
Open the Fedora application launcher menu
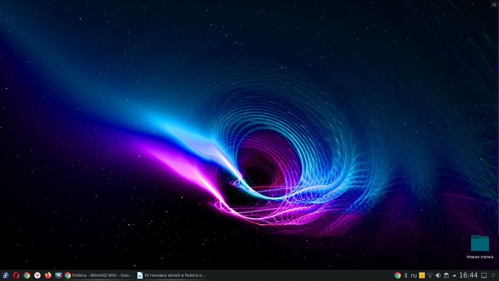[5, 275]
